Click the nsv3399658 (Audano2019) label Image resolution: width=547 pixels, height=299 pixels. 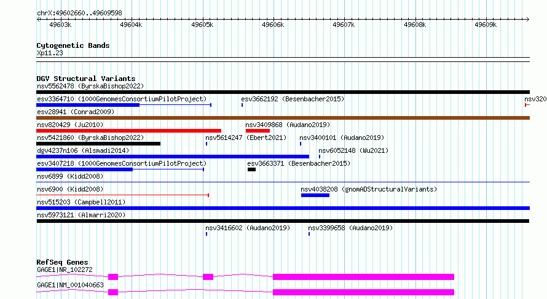[350, 228]
